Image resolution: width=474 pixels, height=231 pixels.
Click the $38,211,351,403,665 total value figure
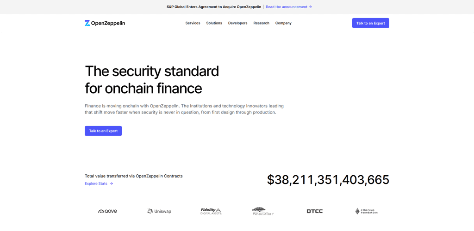(328, 180)
